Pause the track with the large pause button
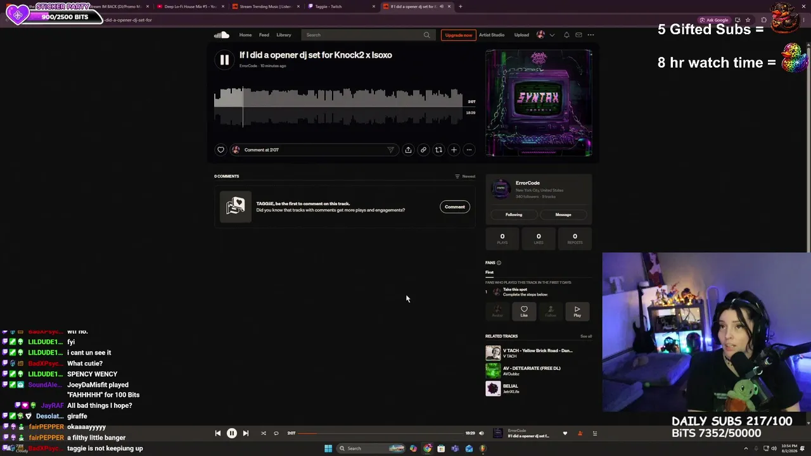 click(224, 60)
